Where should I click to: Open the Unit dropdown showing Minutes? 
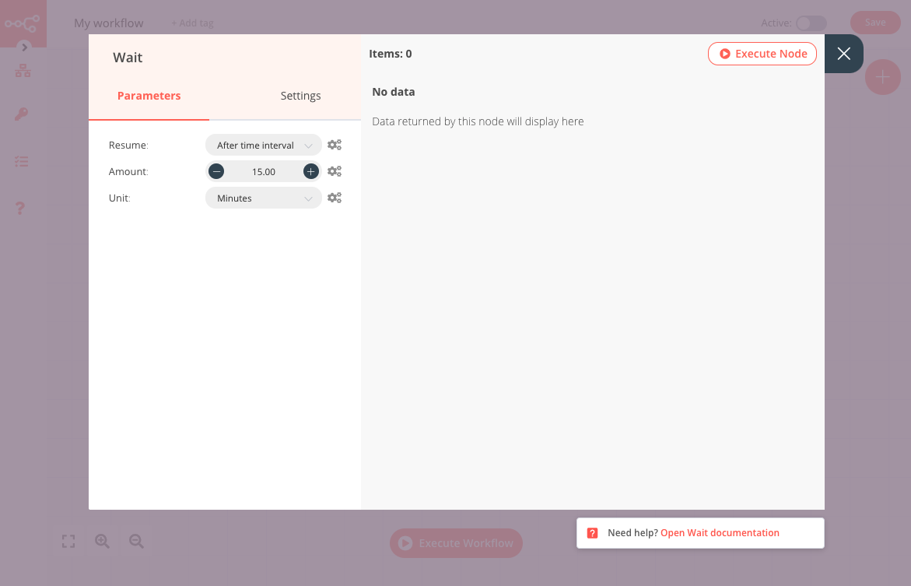(263, 198)
